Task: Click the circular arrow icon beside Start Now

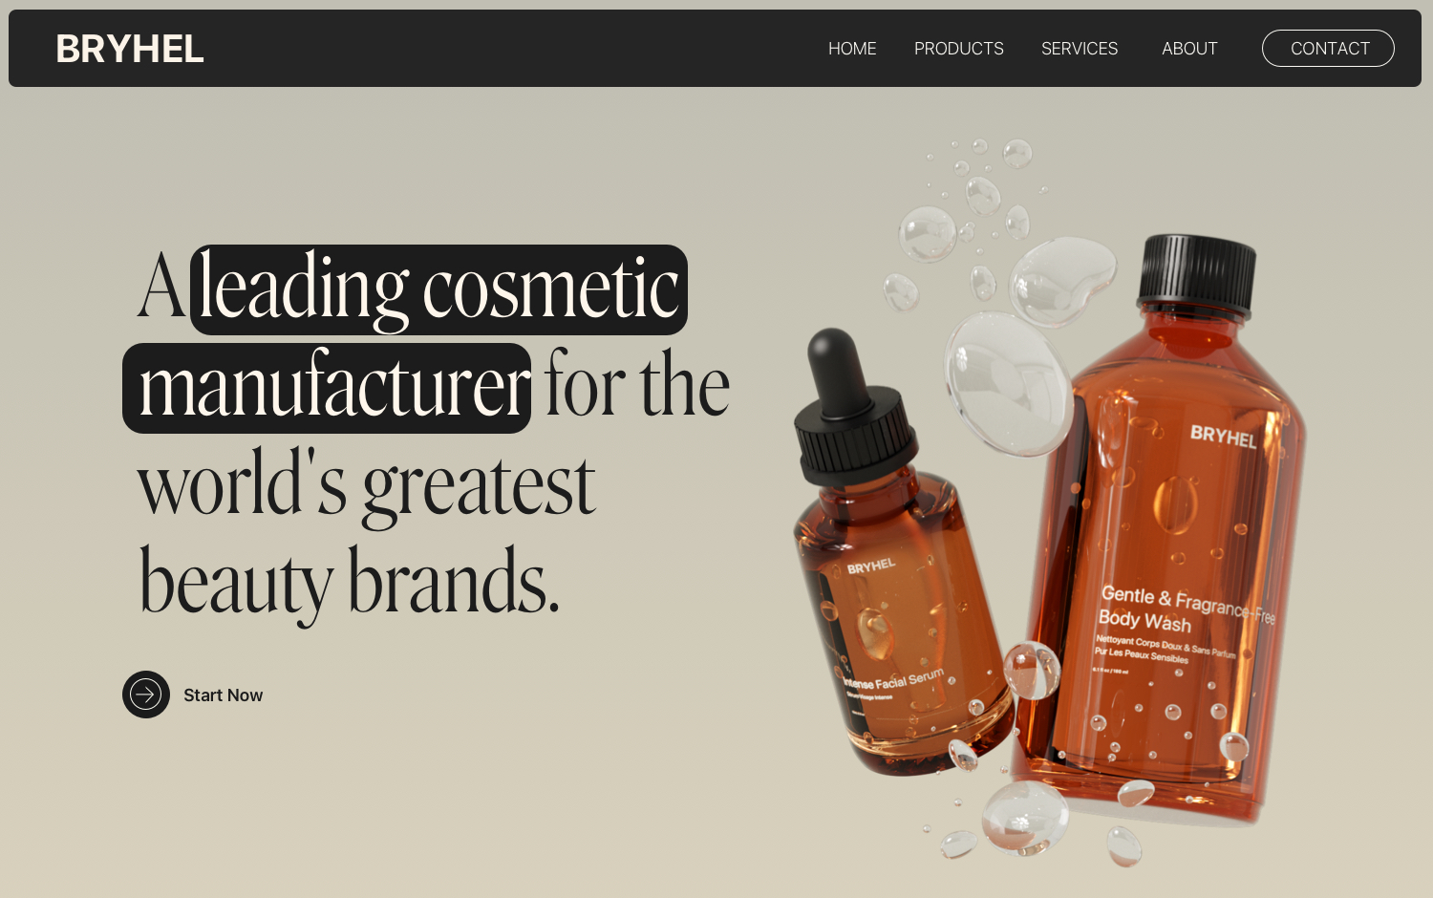Action: [x=146, y=695]
